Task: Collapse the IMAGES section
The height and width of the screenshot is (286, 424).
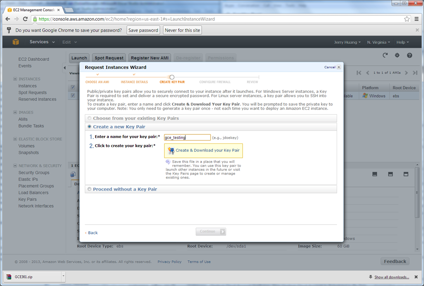Action: (15, 112)
